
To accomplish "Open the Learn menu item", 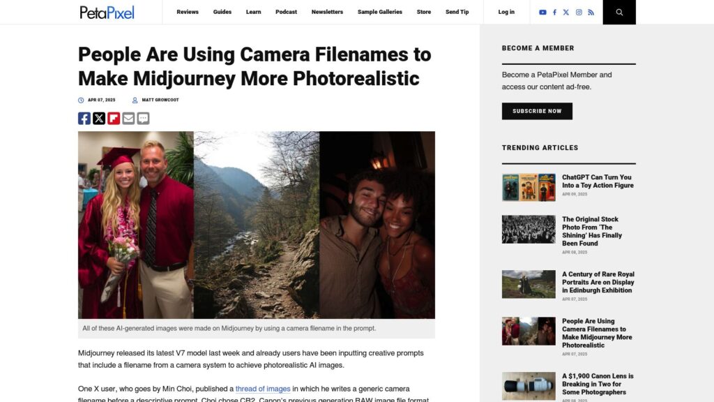I will pyautogui.click(x=254, y=12).
